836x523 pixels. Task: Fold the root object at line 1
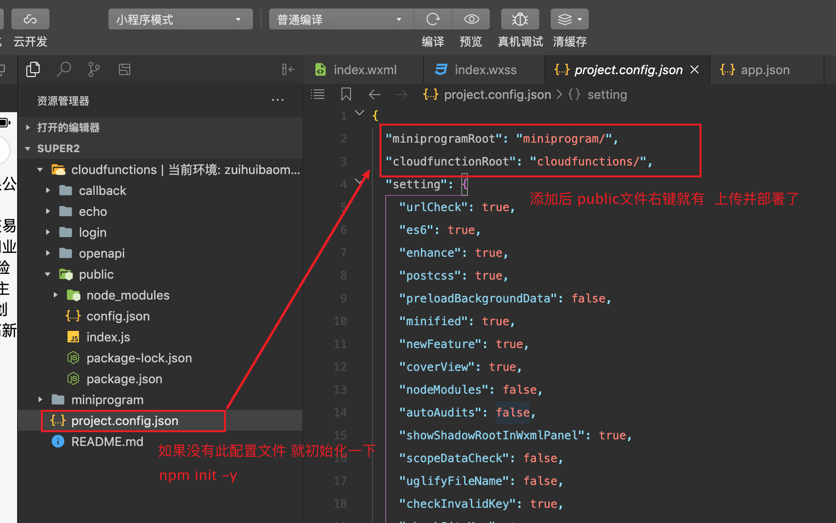pyautogui.click(x=360, y=113)
